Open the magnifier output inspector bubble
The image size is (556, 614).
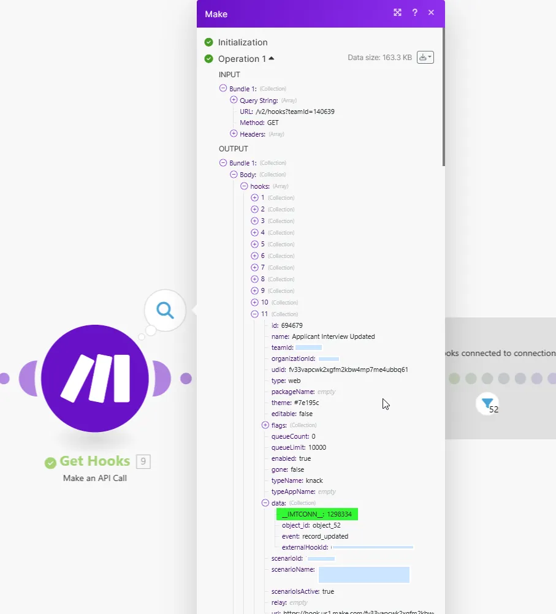[x=165, y=311]
